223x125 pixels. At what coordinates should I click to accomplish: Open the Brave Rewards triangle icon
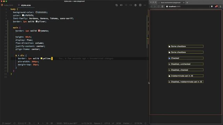216,7
